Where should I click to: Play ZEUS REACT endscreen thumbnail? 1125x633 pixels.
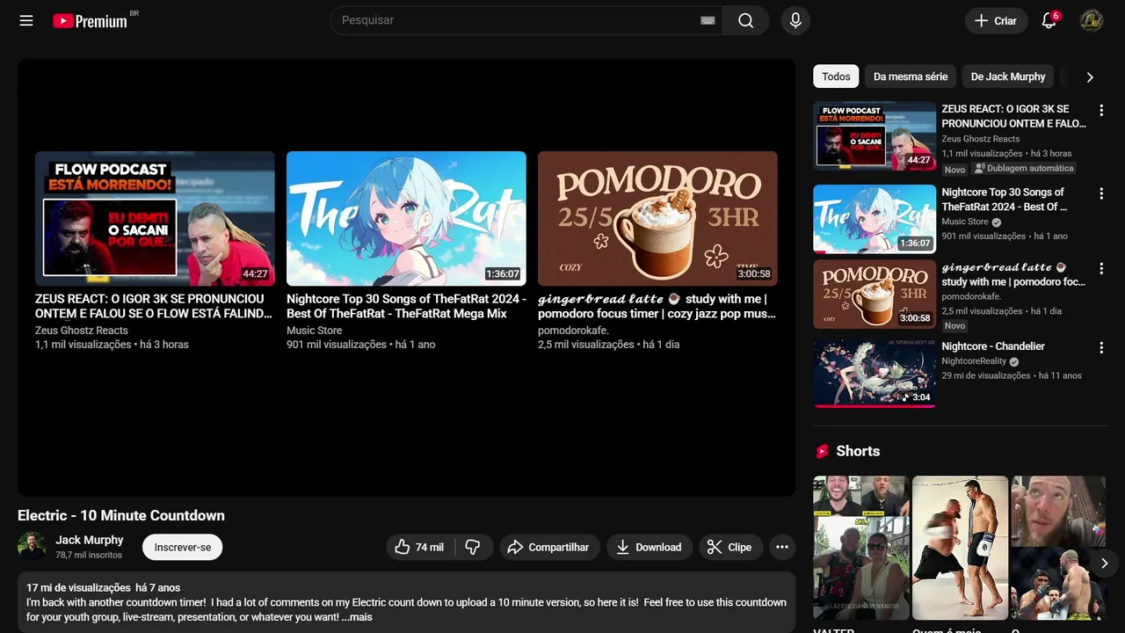(x=155, y=218)
